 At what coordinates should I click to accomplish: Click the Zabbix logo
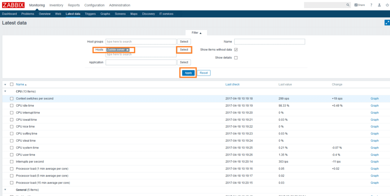point(13,5)
